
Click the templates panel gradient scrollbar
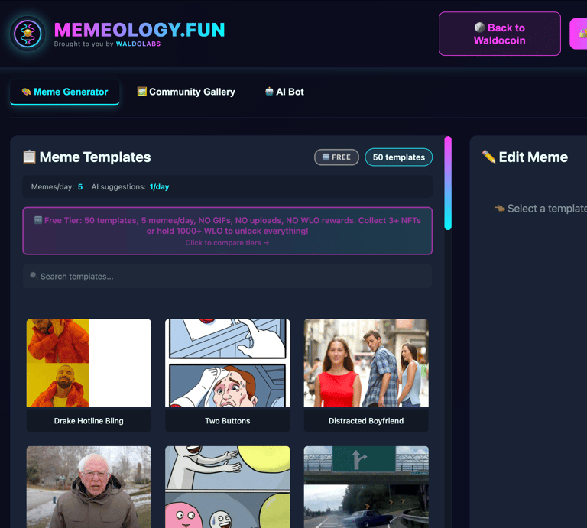448,183
